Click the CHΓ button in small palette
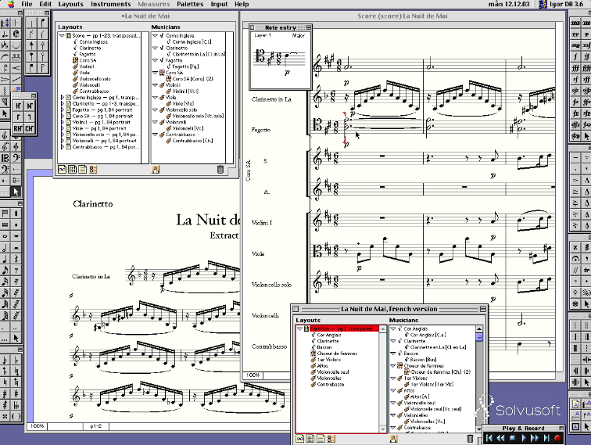The height and width of the screenshot is (445, 591). [30, 128]
